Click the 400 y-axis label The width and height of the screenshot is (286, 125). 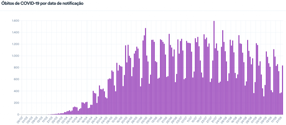point(16,91)
